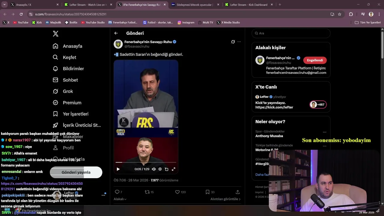Open İçerik Üreticisi Stüdyosu item

[x=77, y=125]
